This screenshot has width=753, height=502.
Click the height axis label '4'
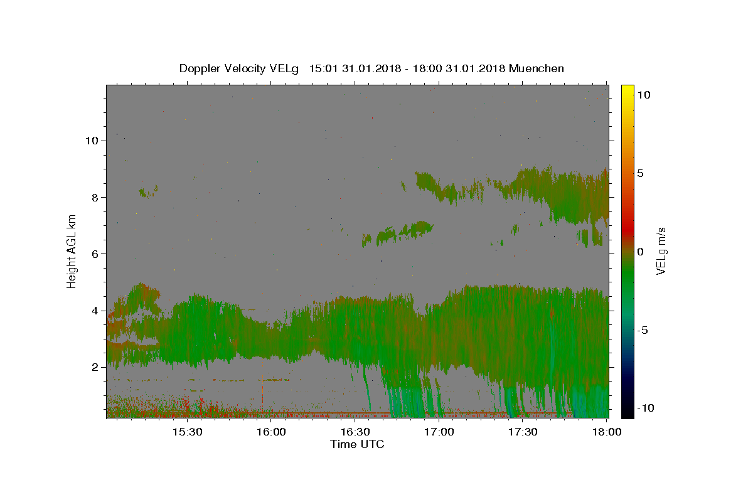[x=95, y=311]
